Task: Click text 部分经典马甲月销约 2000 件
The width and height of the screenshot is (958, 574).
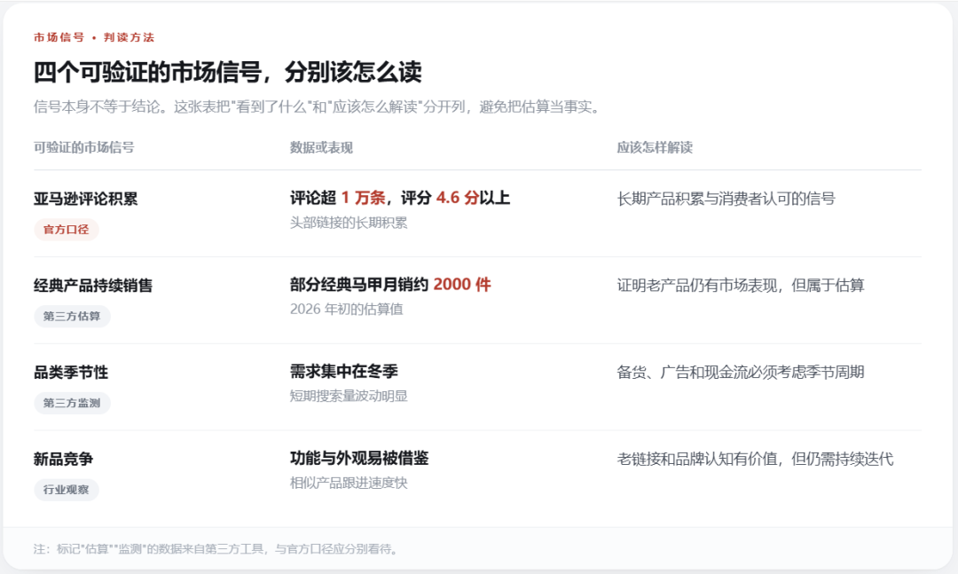Action: [x=390, y=284]
